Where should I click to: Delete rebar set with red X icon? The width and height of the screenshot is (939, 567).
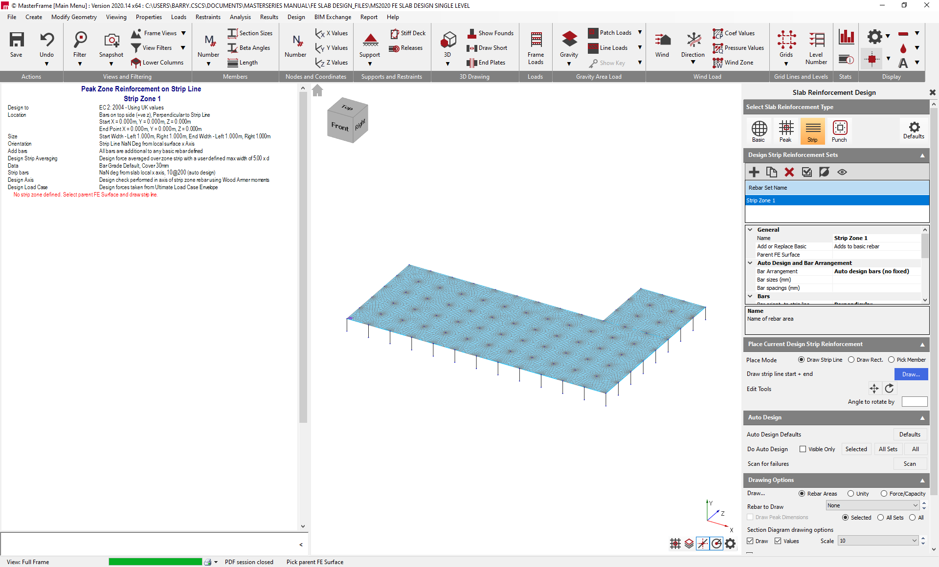[789, 172]
